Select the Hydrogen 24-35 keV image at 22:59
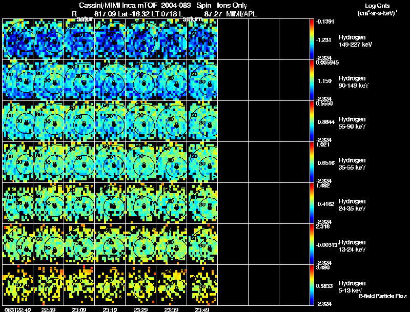Image resolution: width=410 pixels, height=312 pixels. [x=48, y=203]
